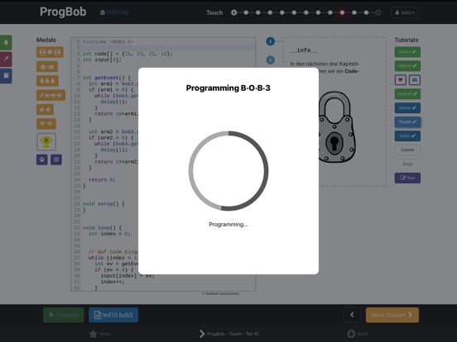The height and width of the screenshot is (342, 457).
Task: Click the ProgBob - Touch - Teil 10 label
Action: 233,334
